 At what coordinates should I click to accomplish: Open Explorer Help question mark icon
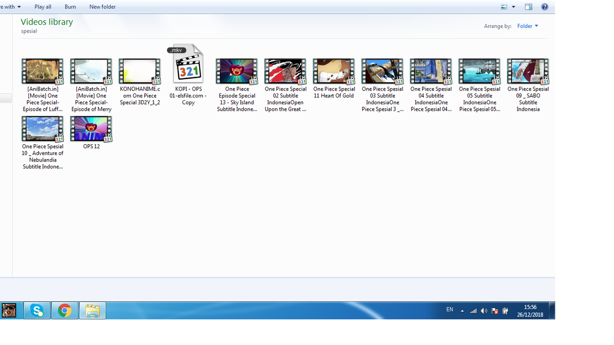[544, 7]
